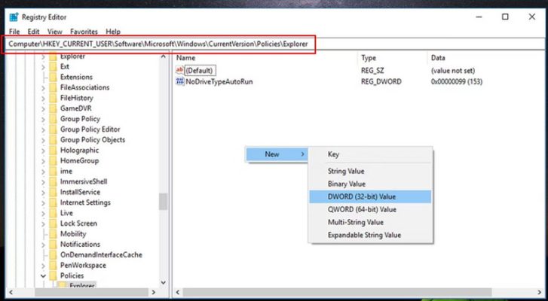548x301 pixels.
Task: Select the FileHistory folder icon
Action: [x=53, y=98]
